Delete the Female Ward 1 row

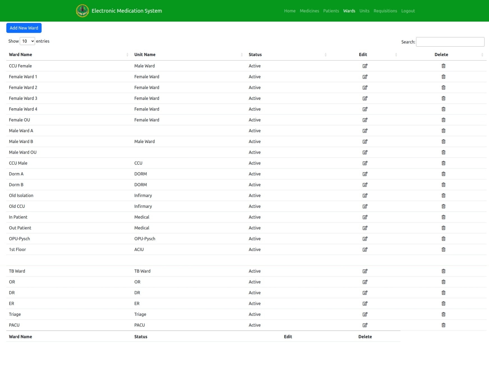(x=443, y=77)
